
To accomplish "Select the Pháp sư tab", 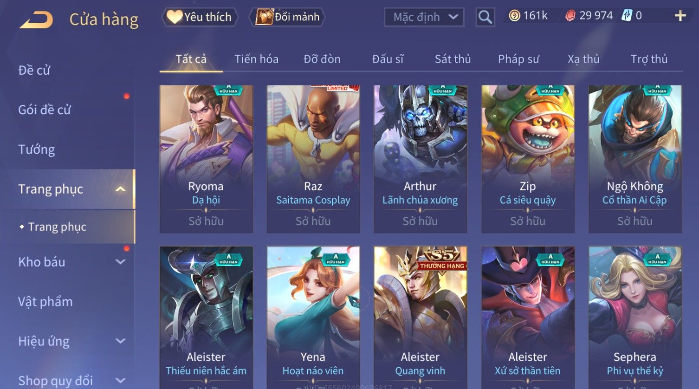I will click(518, 59).
